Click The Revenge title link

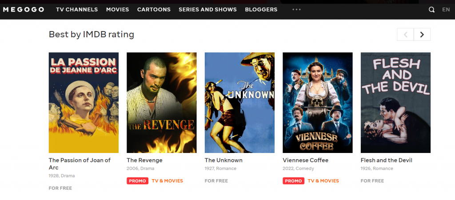coord(144,161)
